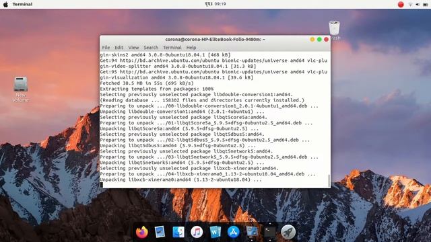Open the image viewer dock icon
The width and height of the screenshot is (431, 242).
click(x=160, y=232)
